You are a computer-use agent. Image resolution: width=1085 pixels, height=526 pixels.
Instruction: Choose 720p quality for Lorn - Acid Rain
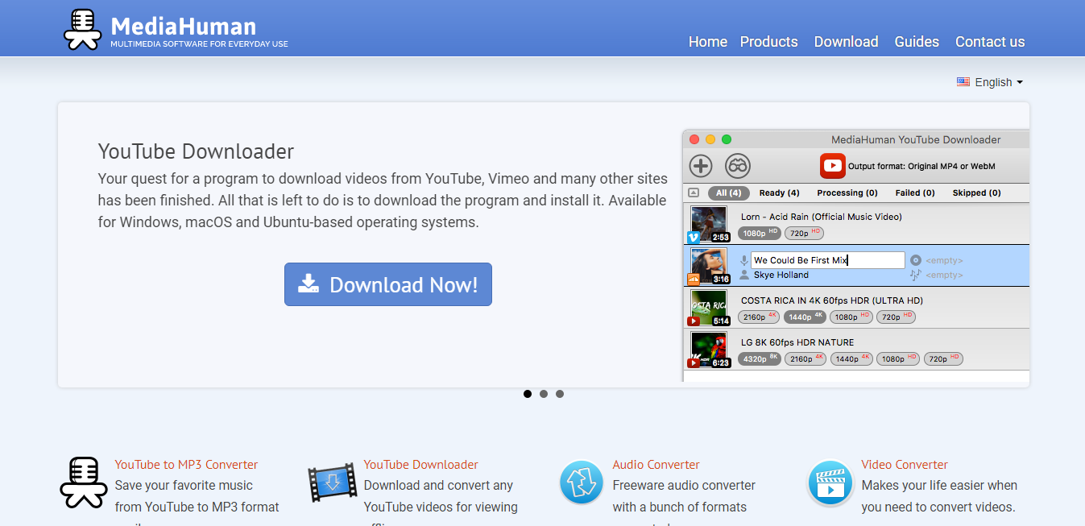[804, 234]
